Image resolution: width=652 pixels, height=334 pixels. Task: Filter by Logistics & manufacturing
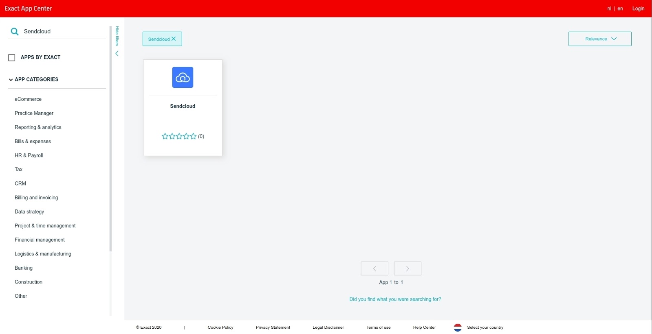coord(43,254)
